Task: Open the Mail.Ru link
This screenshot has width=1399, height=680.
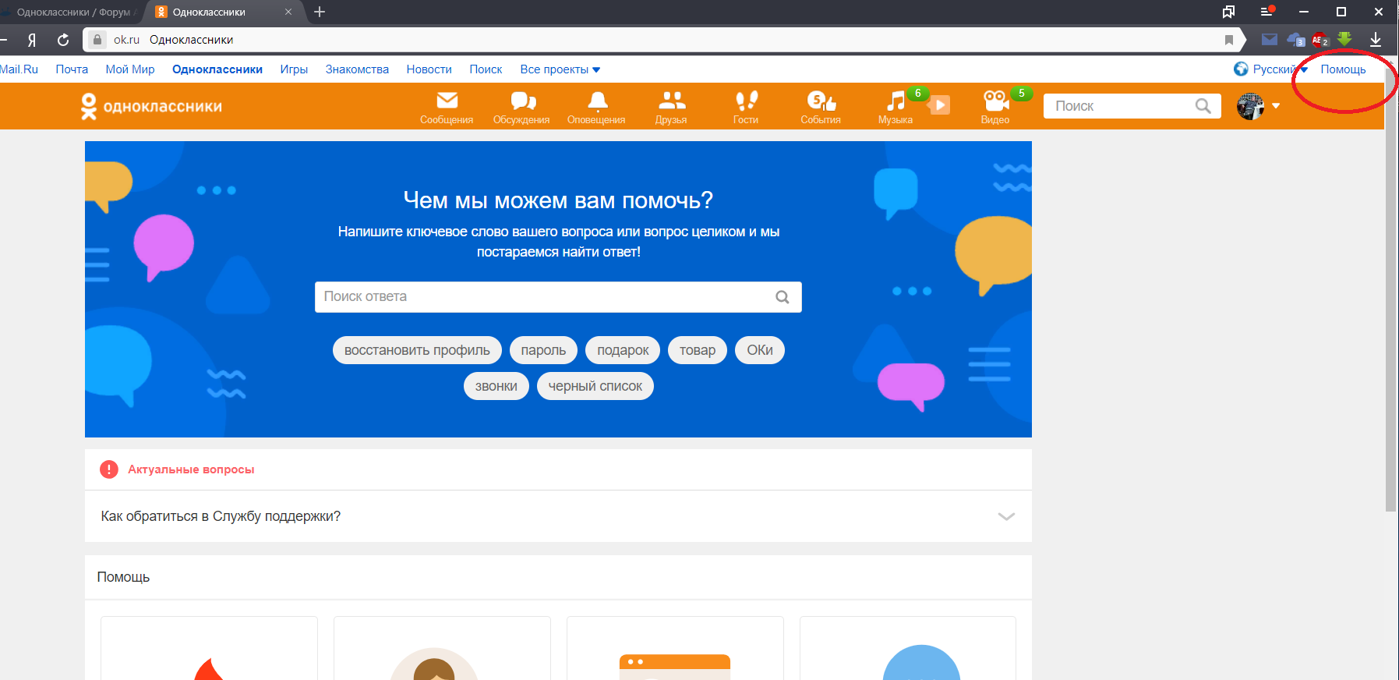Action: [19, 69]
